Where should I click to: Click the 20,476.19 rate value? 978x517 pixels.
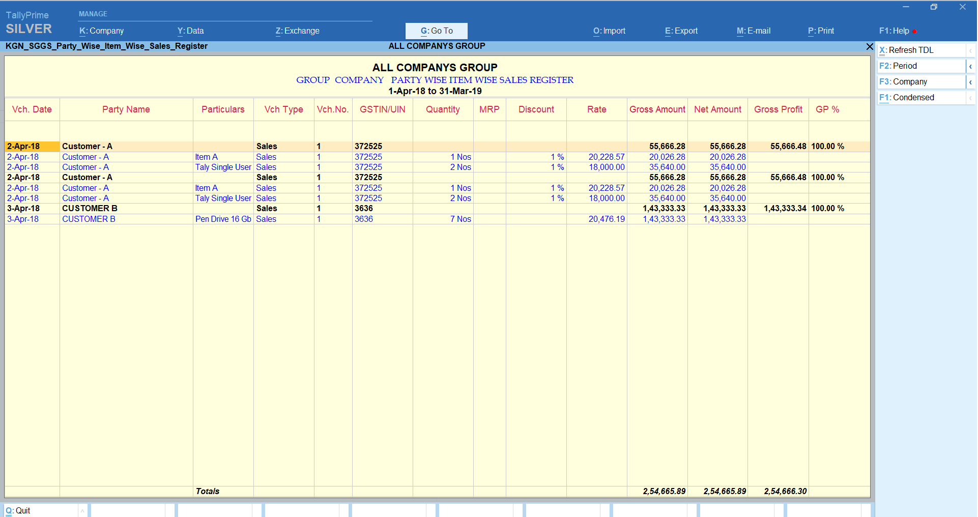point(607,219)
